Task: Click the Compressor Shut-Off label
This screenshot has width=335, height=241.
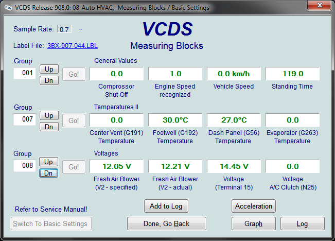Action: 116,90
